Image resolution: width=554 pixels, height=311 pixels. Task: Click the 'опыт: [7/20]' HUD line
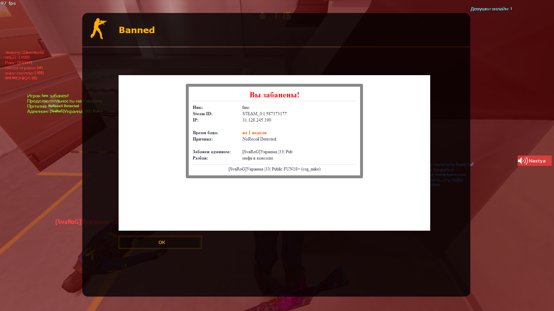click(17, 58)
